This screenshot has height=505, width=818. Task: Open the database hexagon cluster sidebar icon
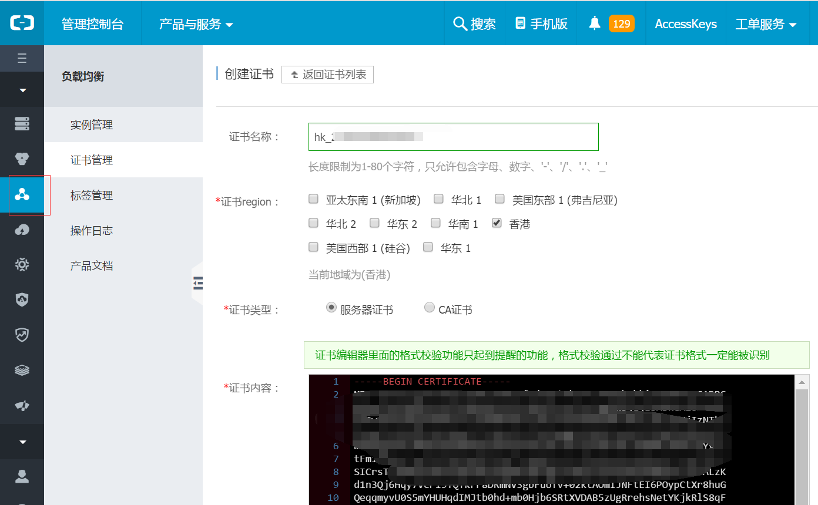click(x=22, y=159)
